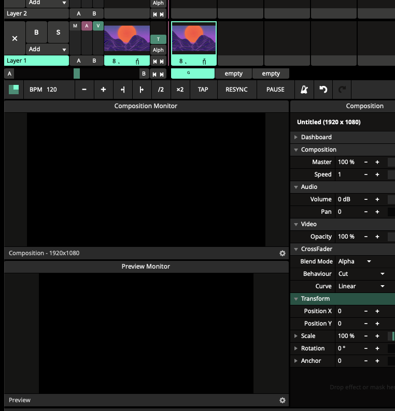
Task: Open Preview Monitor settings gear
Action: tap(283, 400)
